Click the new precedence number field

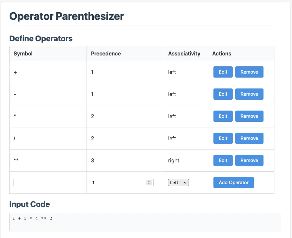pyautogui.click(x=118, y=183)
